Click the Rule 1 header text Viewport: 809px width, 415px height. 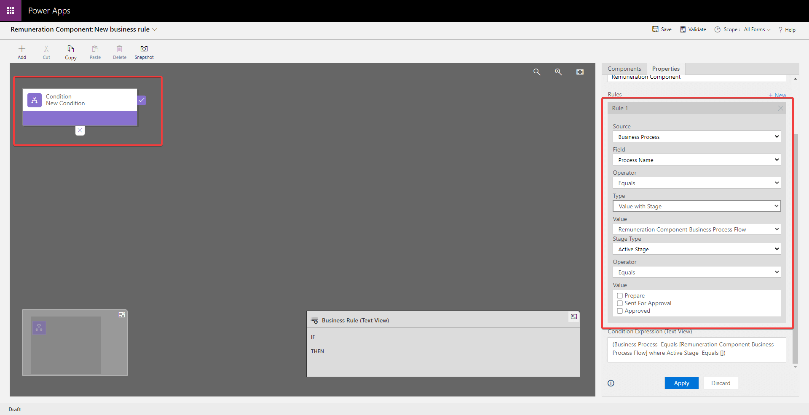[x=620, y=108]
